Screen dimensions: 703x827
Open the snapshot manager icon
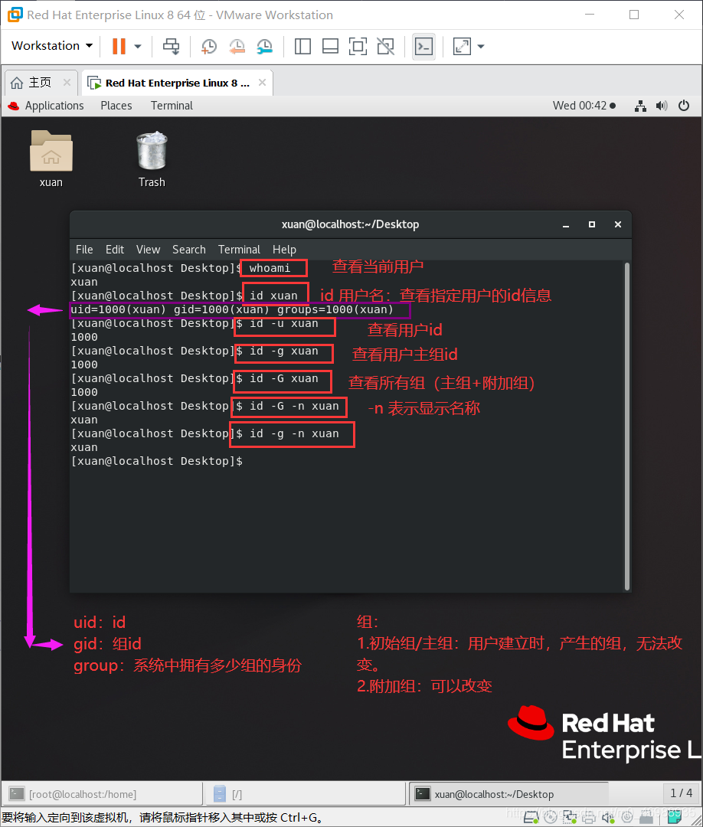264,47
